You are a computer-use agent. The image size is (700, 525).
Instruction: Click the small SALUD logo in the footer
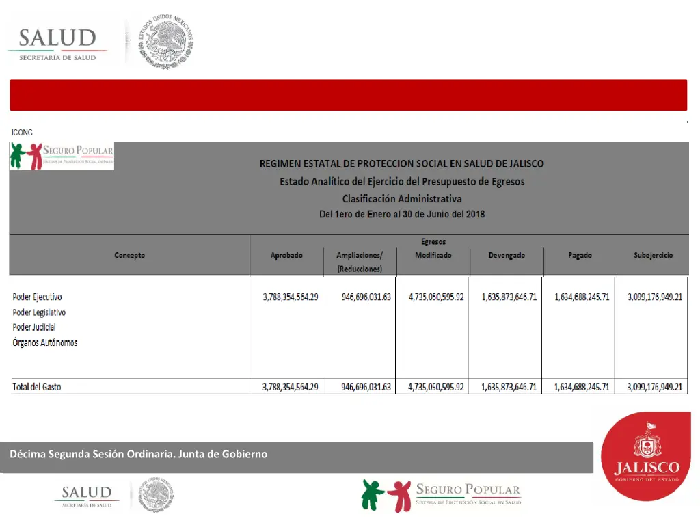coord(87,496)
